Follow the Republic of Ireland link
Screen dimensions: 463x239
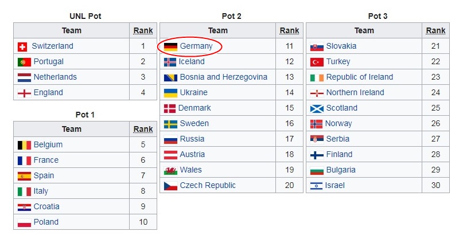coord(360,77)
